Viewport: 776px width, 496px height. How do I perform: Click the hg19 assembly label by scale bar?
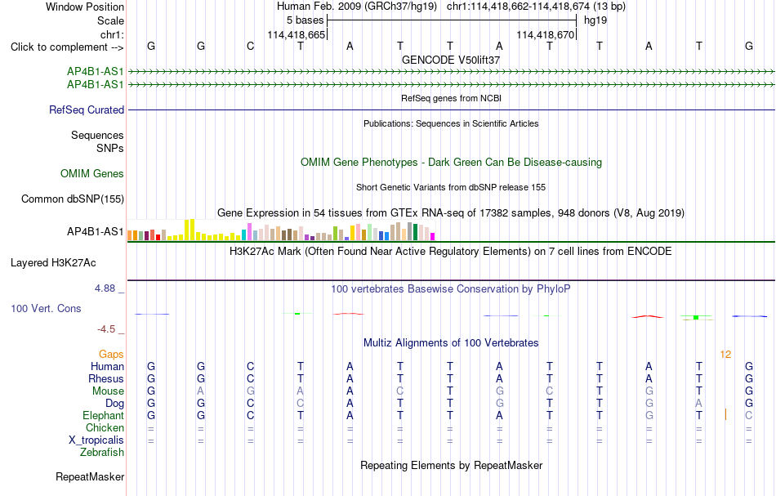(x=595, y=20)
